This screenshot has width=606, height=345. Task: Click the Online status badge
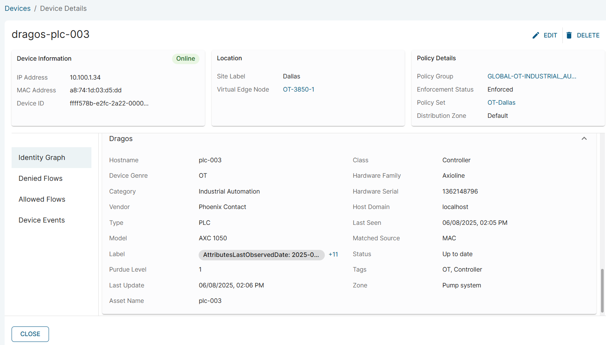click(186, 59)
